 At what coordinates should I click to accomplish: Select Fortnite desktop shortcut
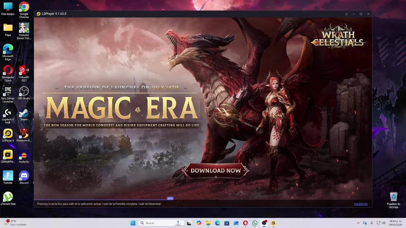8,178
